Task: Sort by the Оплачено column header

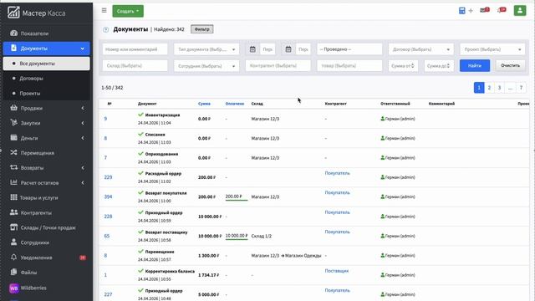Action: pyautogui.click(x=235, y=104)
